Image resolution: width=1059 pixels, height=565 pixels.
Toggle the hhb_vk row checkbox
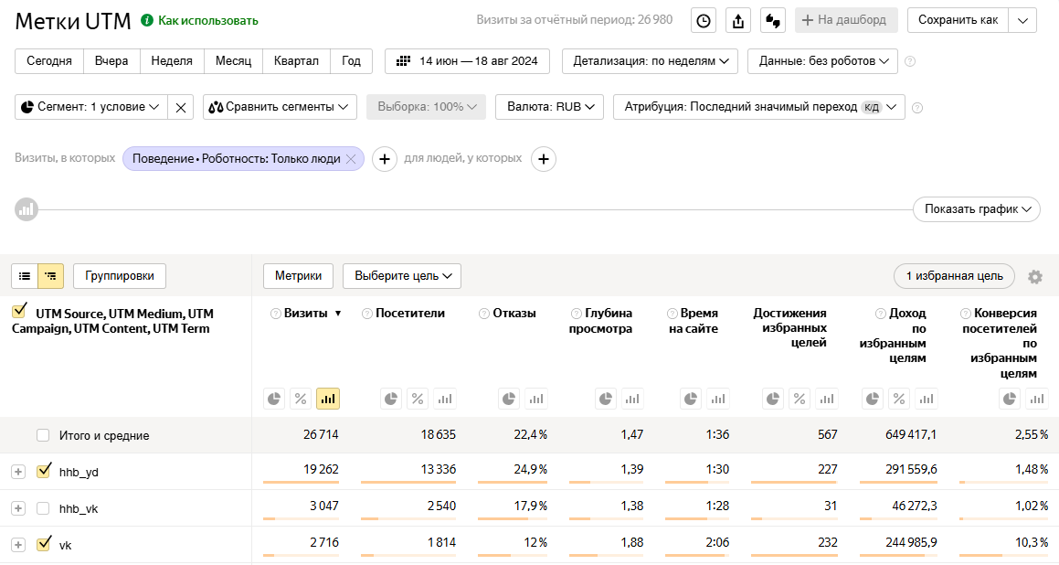coord(43,508)
